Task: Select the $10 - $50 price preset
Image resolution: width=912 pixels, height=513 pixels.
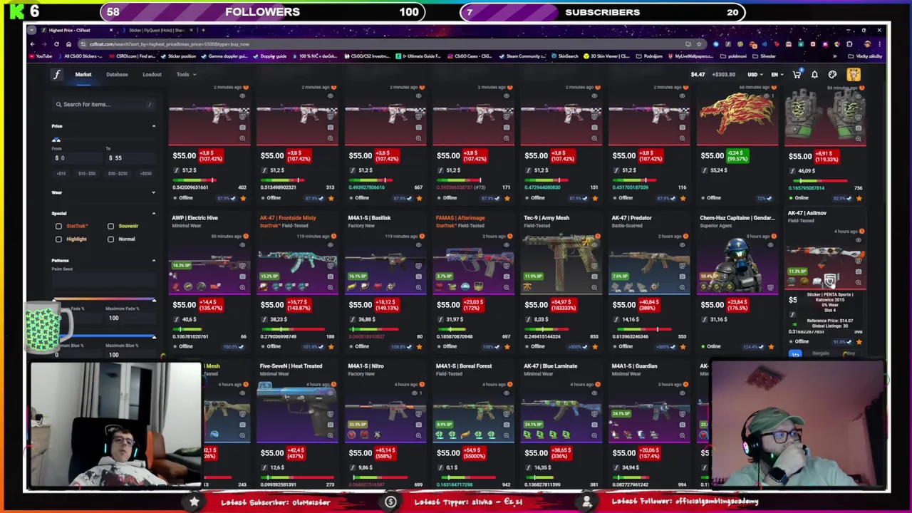Action: pyautogui.click(x=87, y=173)
